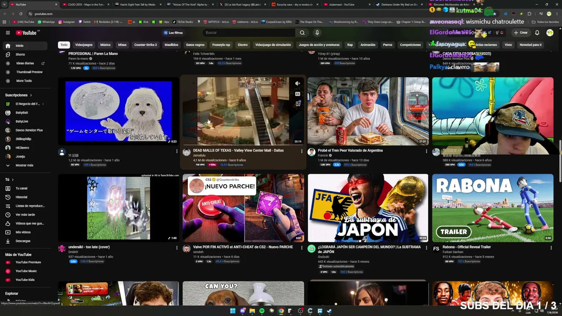The image size is (562, 316).
Task: Click the YouTube search input field
Action: (249, 32)
